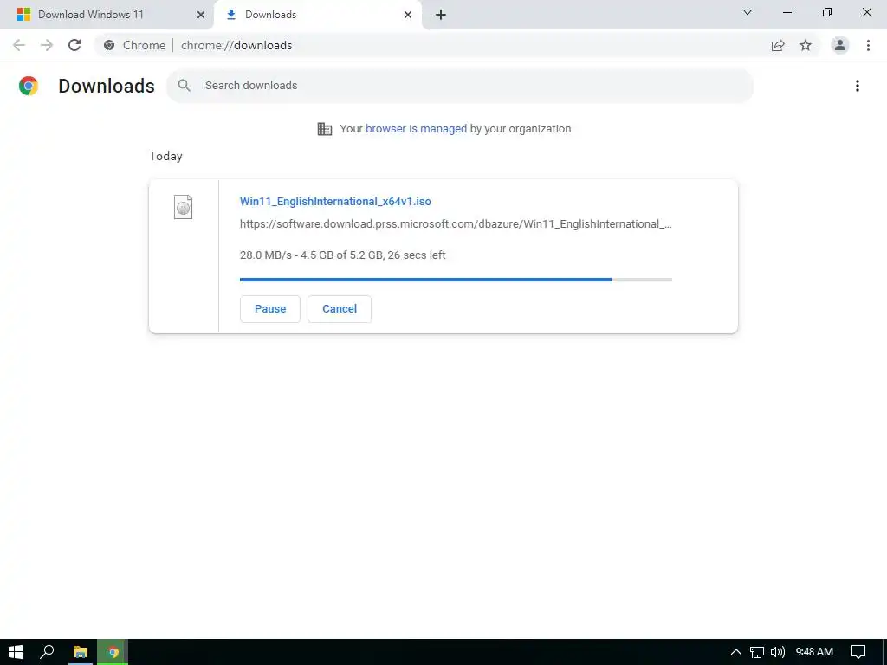Reload the Downloads page
This screenshot has width=887, height=665.
click(x=74, y=45)
